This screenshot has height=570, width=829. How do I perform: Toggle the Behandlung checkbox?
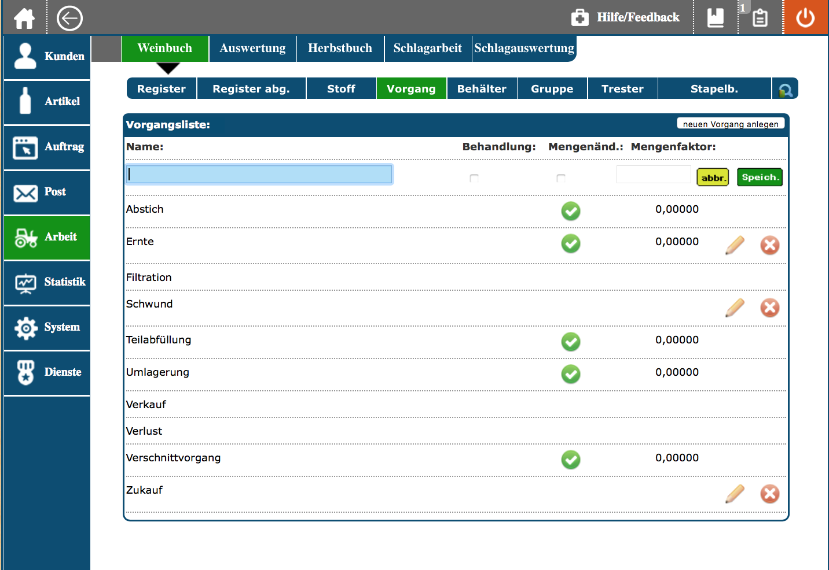pyautogui.click(x=474, y=178)
